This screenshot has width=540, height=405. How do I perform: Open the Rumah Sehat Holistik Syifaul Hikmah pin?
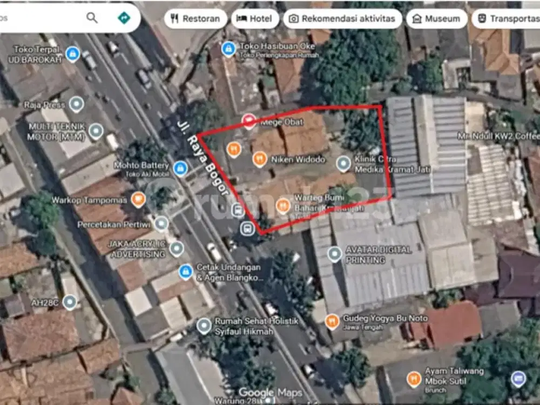coord(204,326)
